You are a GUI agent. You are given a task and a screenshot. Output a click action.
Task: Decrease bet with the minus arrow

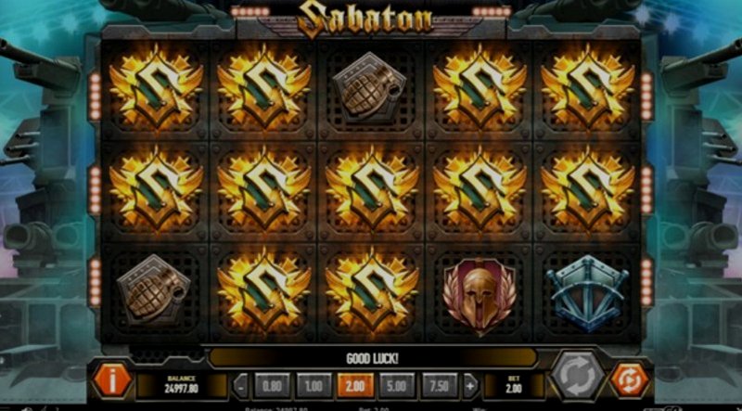(x=241, y=386)
